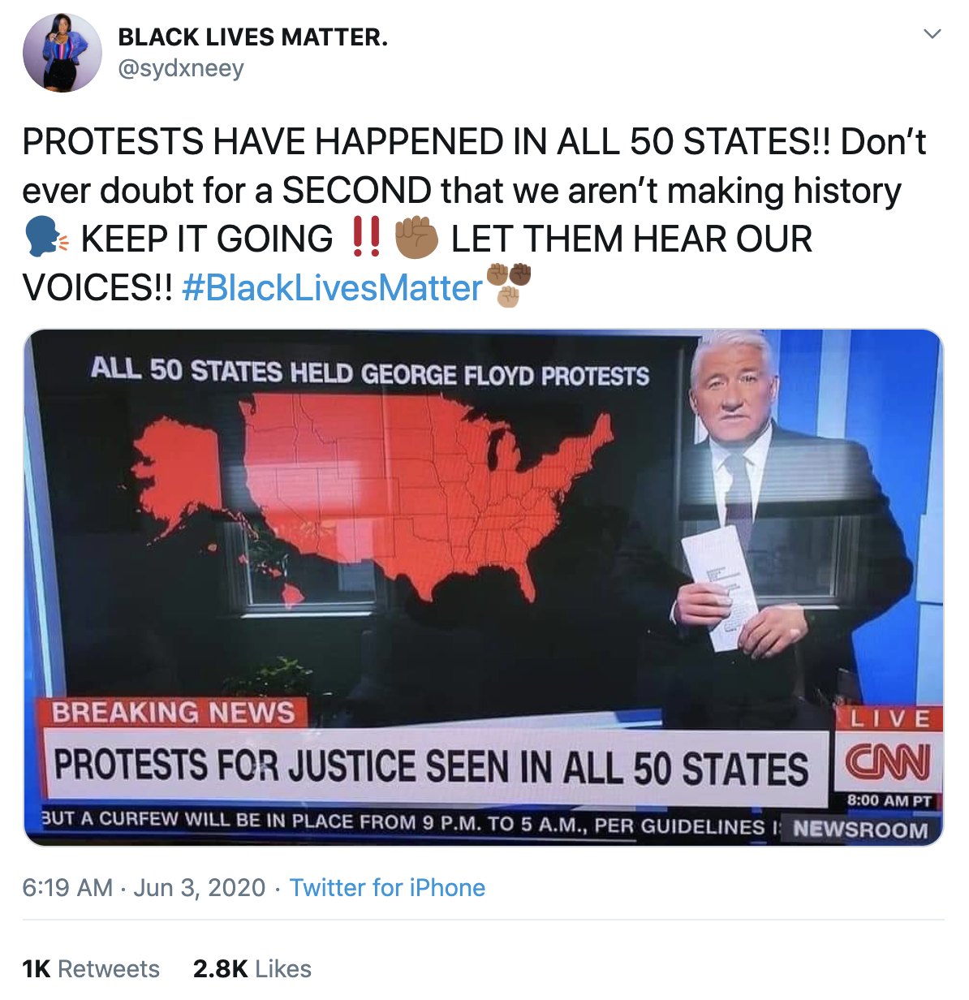This screenshot has height=1000, width=969.
Task: Click the single raised fist emoji
Action: pyautogui.click(x=416, y=238)
